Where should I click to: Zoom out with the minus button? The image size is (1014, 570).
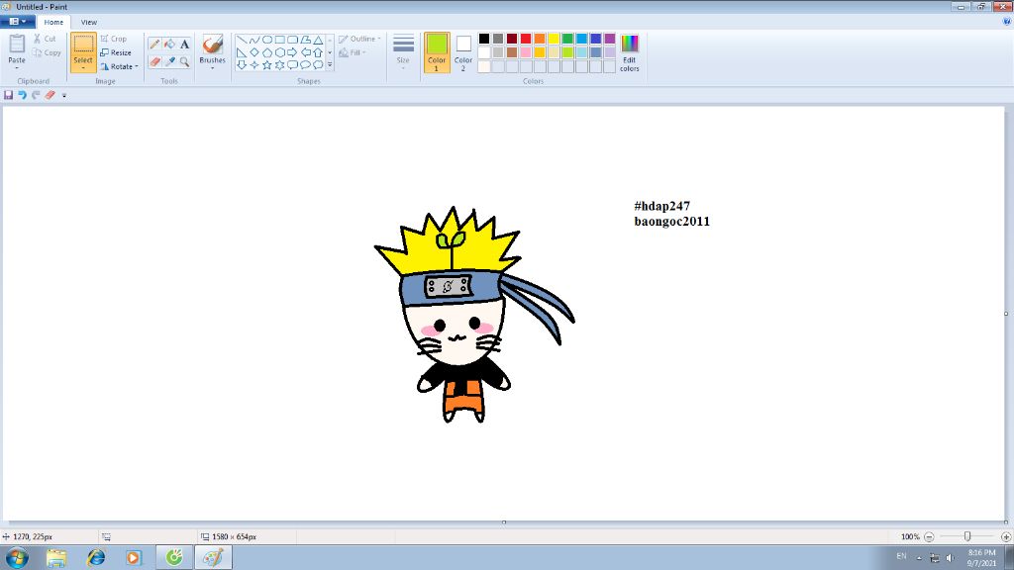929,537
